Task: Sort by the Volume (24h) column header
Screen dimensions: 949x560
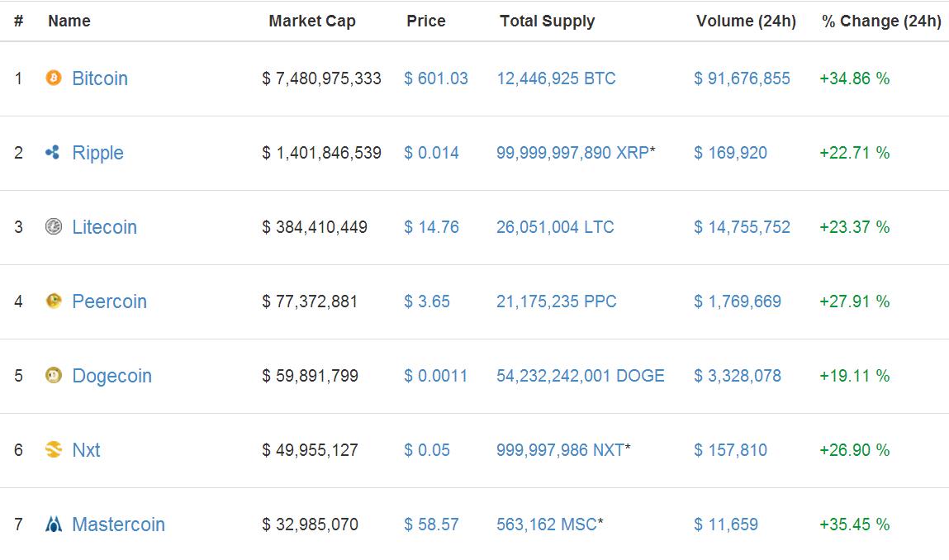Action: [747, 21]
